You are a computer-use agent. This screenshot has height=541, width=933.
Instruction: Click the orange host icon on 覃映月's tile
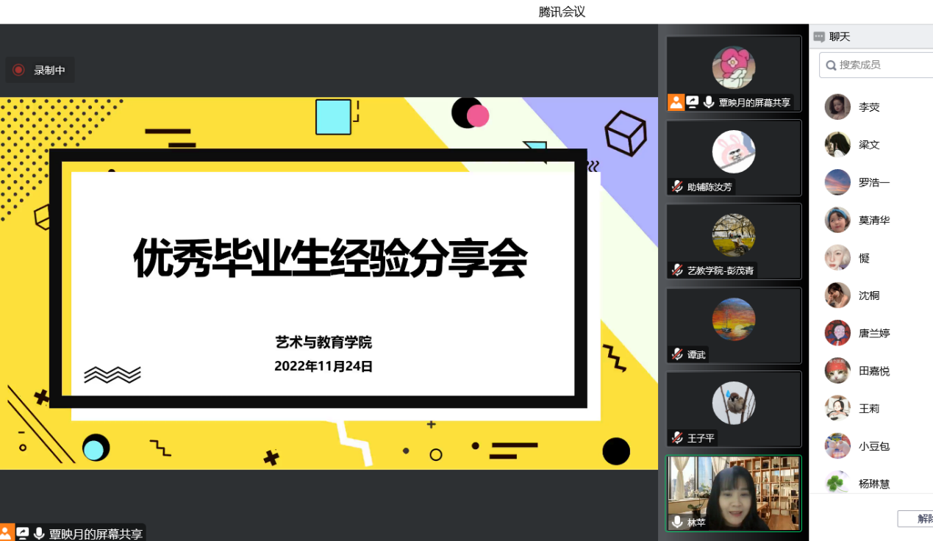point(676,103)
